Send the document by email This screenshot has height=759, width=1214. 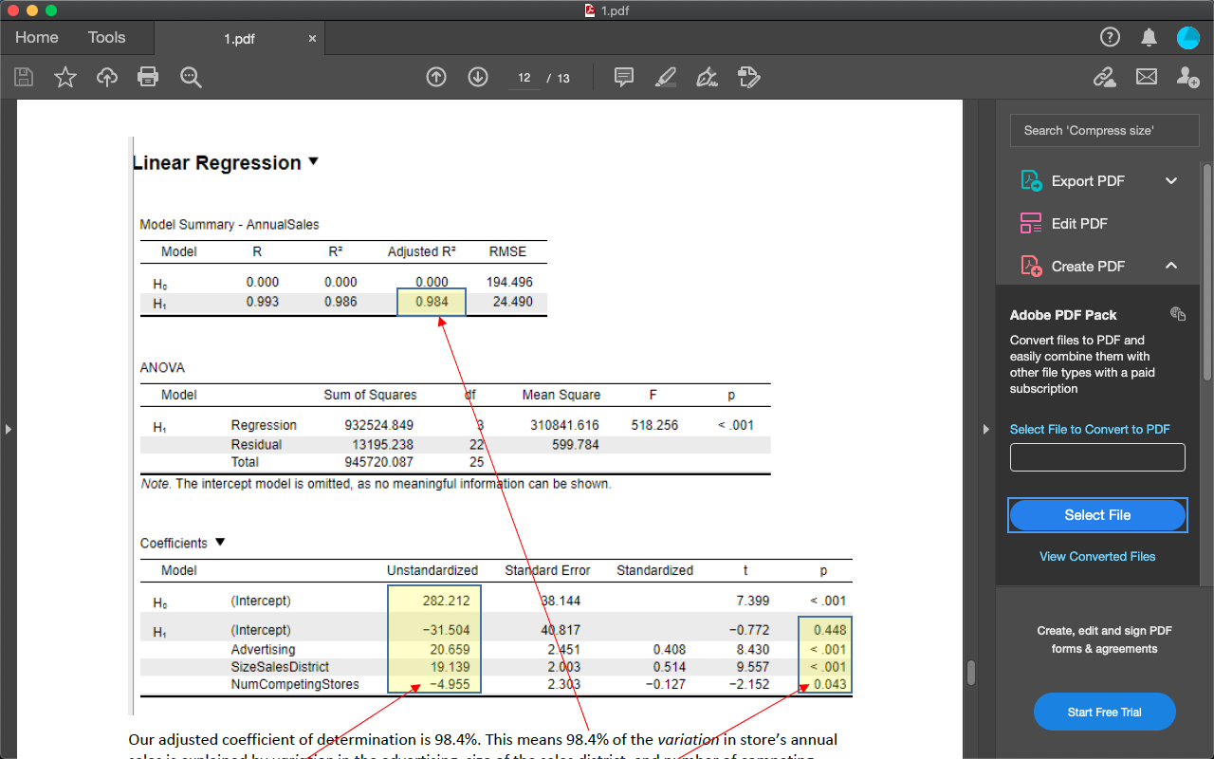click(x=1146, y=77)
